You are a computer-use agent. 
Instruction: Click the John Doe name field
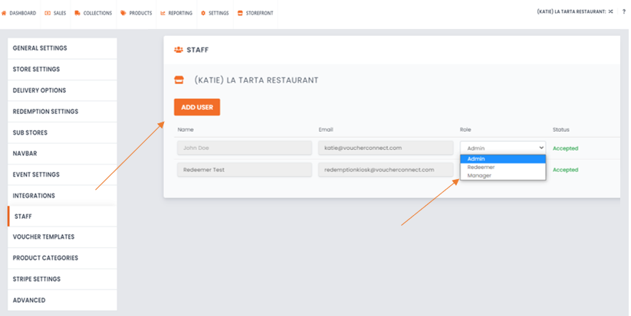click(x=244, y=148)
